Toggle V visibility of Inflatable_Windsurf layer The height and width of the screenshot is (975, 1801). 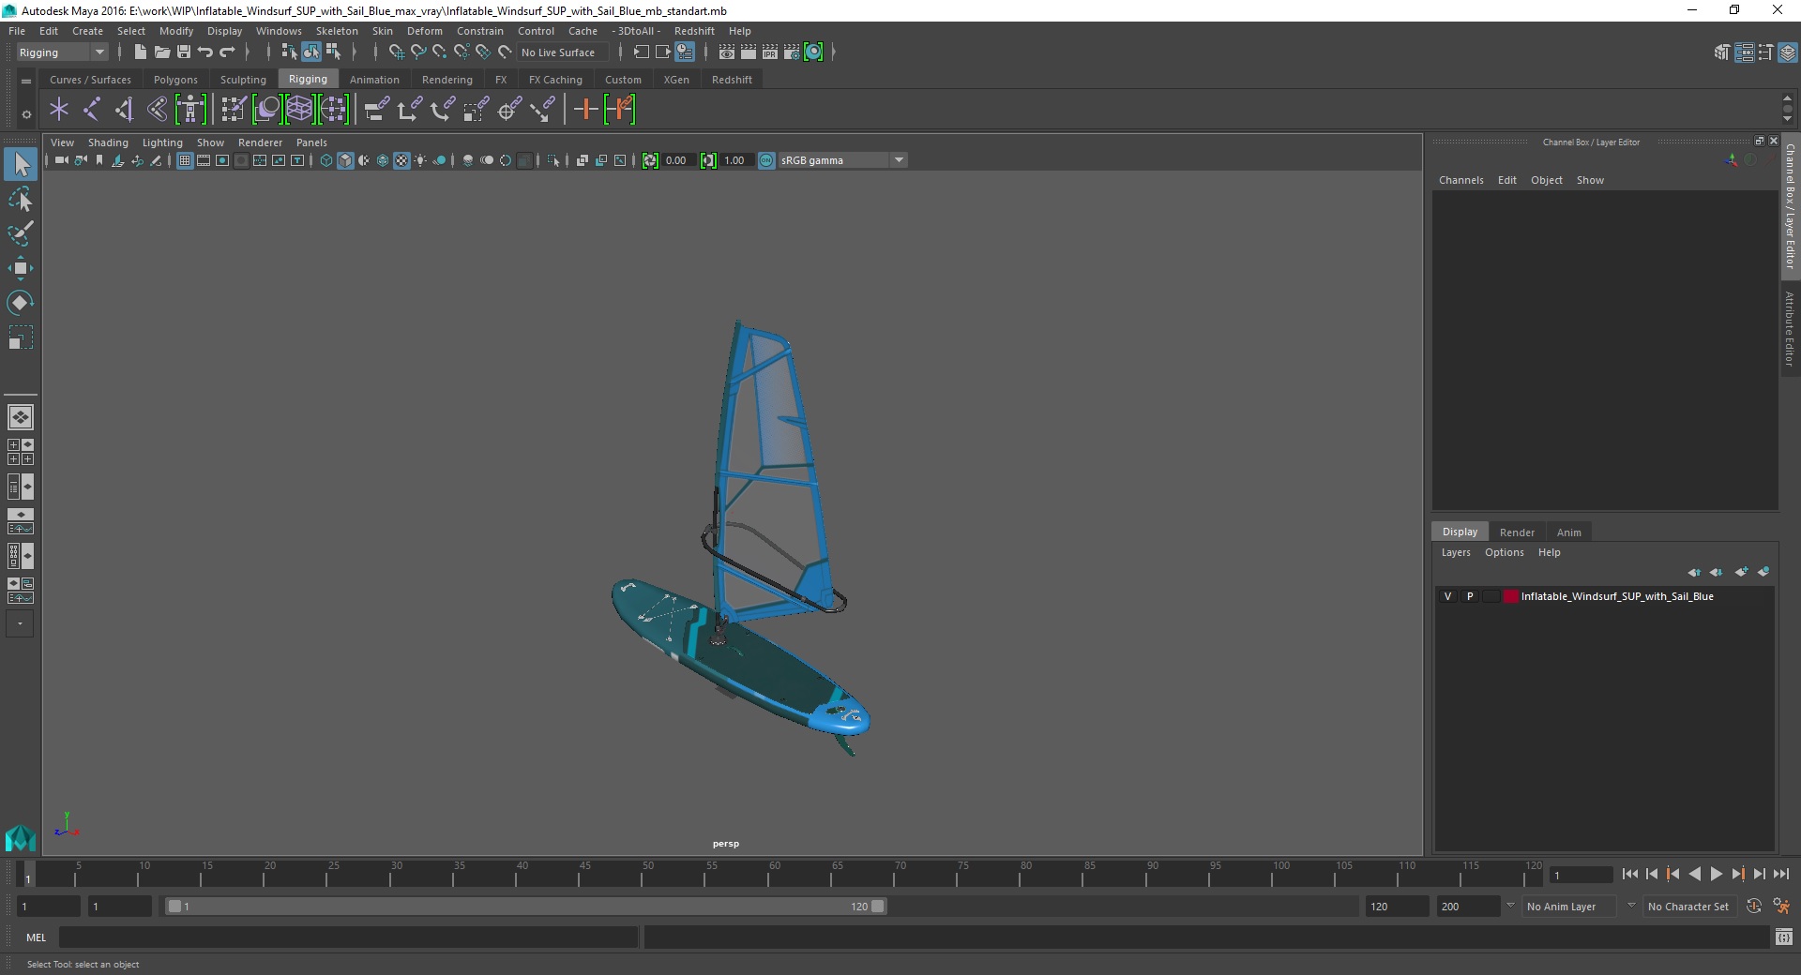[1447, 596]
